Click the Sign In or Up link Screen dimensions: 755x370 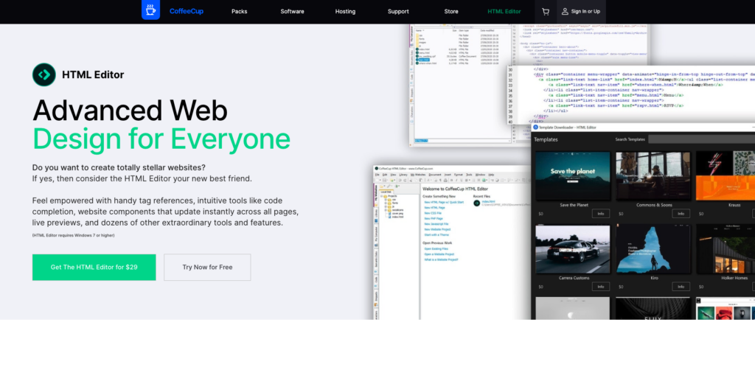click(586, 12)
